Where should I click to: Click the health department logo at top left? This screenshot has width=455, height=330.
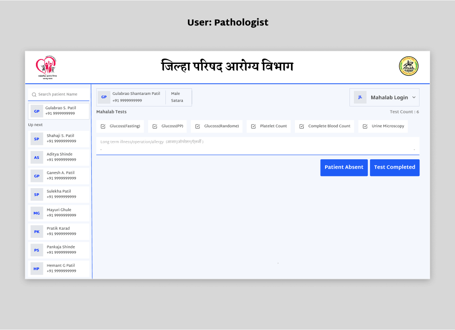[46, 67]
